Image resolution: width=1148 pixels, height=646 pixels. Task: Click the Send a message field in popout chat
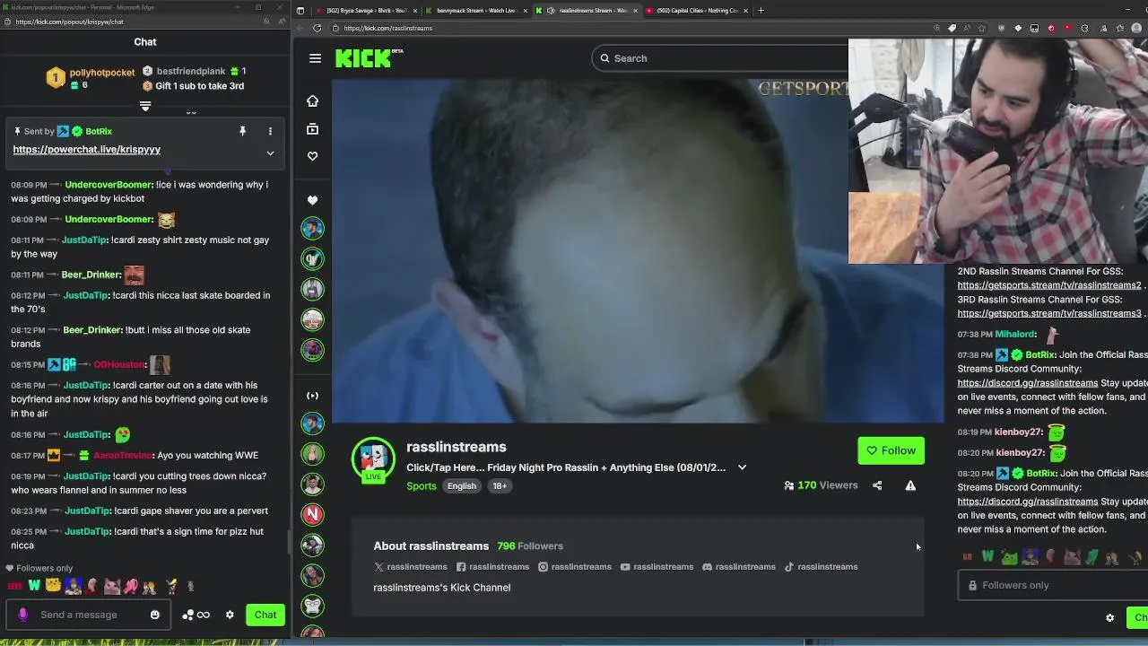tap(90, 615)
